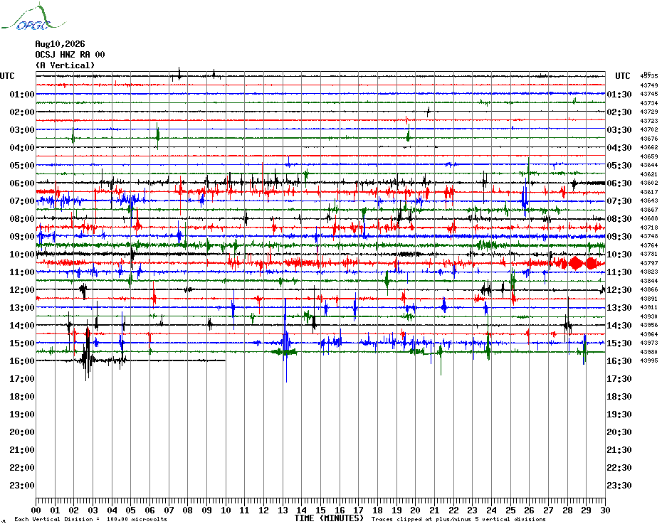Click minute 13 on the bottom time axis
Viewport: 662px width, 529px height.
[283, 511]
